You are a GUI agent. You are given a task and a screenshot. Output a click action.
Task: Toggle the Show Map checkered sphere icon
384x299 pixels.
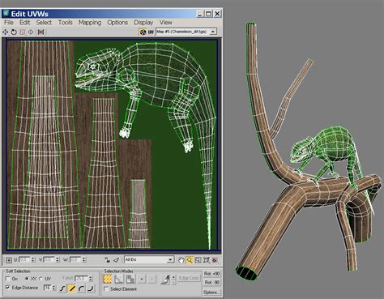(x=143, y=32)
